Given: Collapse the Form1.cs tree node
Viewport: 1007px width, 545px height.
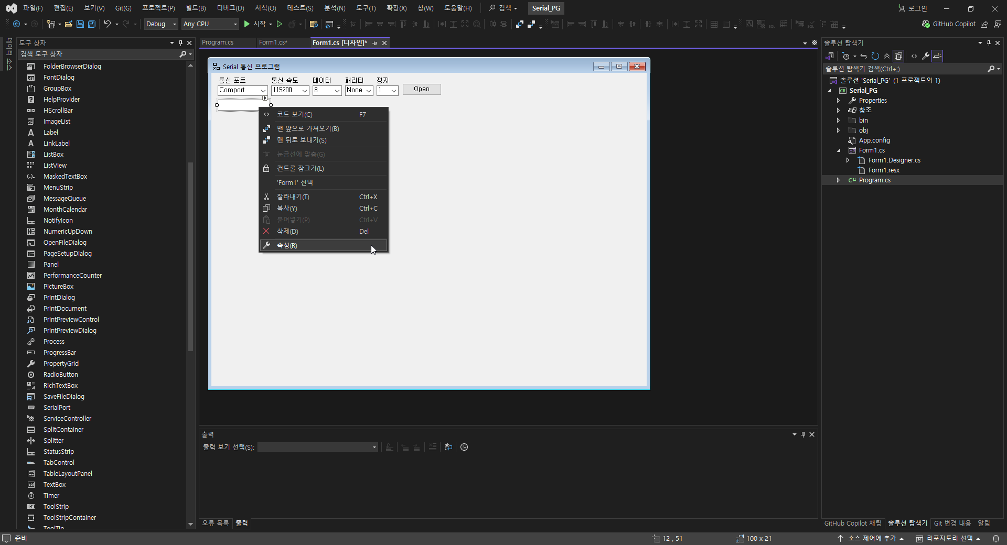Looking at the screenshot, I should click(839, 150).
